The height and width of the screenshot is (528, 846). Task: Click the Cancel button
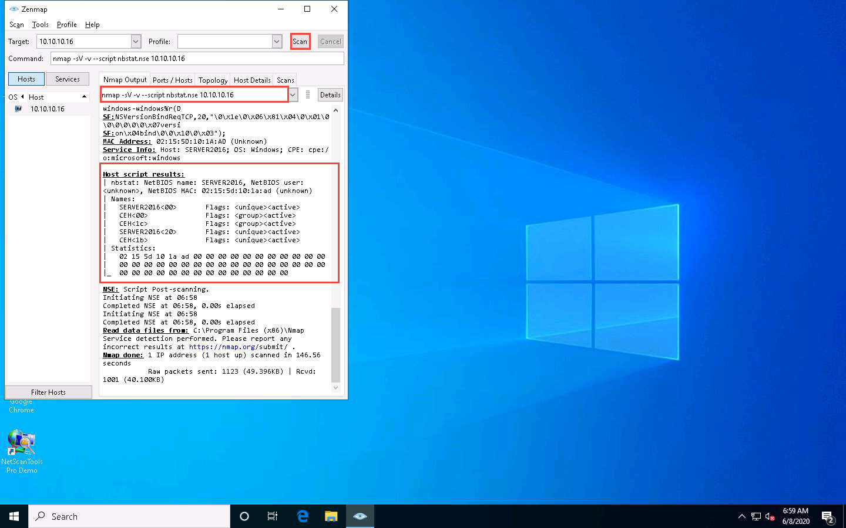(x=330, y=42)
